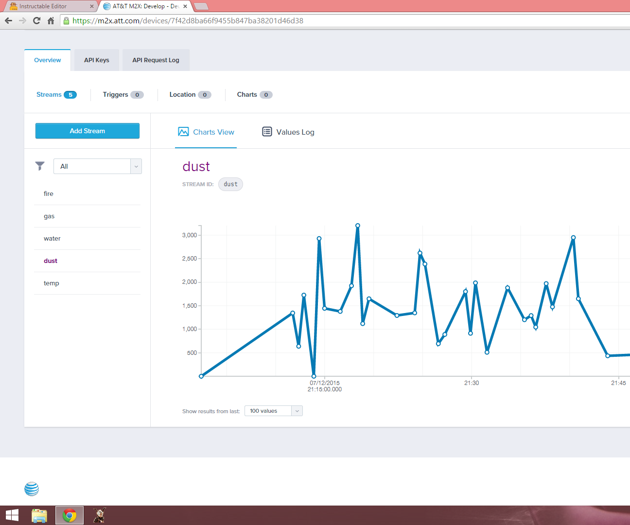Select the fire stream
The image size is (630, 525).
pos(87,193)
